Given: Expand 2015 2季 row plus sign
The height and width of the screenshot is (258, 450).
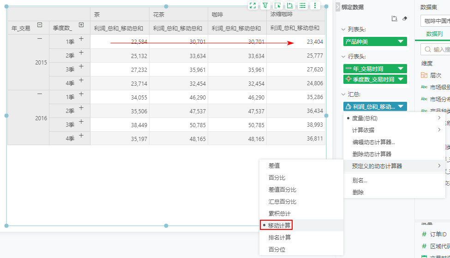Looking at the screenshot, I should click(x=81, y=53).
